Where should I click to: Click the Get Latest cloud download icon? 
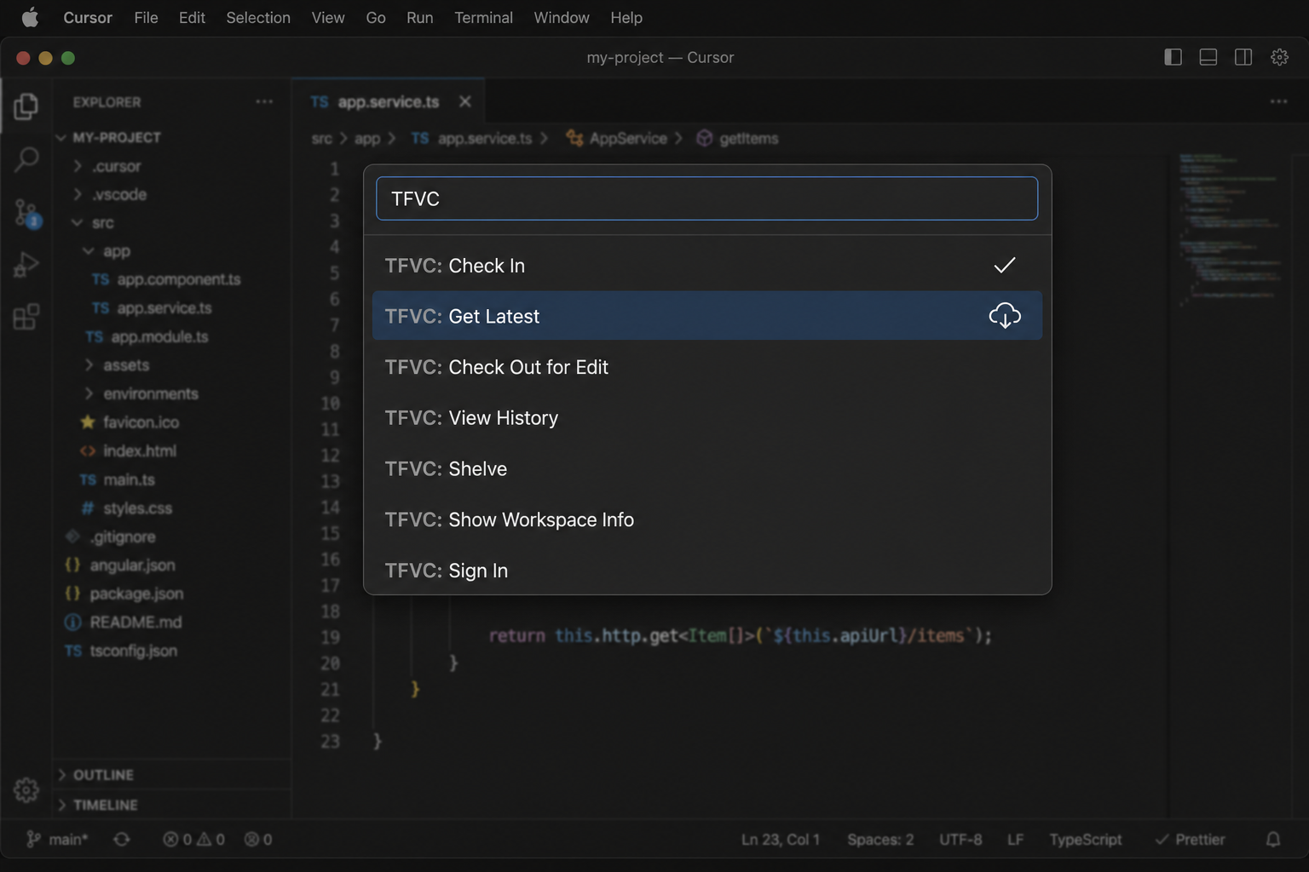pos(1005,316)
